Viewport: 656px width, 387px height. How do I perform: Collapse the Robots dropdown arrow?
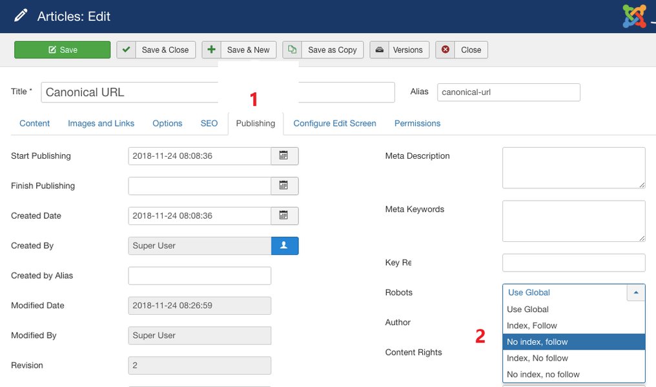tap(636, 293)
